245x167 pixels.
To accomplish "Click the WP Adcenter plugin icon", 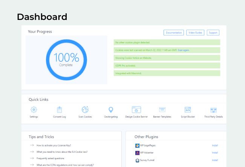I will [x=137, y=153].
